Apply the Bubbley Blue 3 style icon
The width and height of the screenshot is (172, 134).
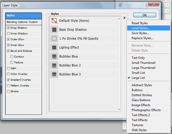54,74
